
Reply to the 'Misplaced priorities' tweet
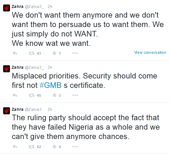pos(15,95)
